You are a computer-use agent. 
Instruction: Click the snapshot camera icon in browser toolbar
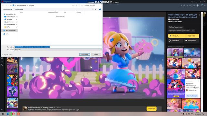click(x=184, y=5)
